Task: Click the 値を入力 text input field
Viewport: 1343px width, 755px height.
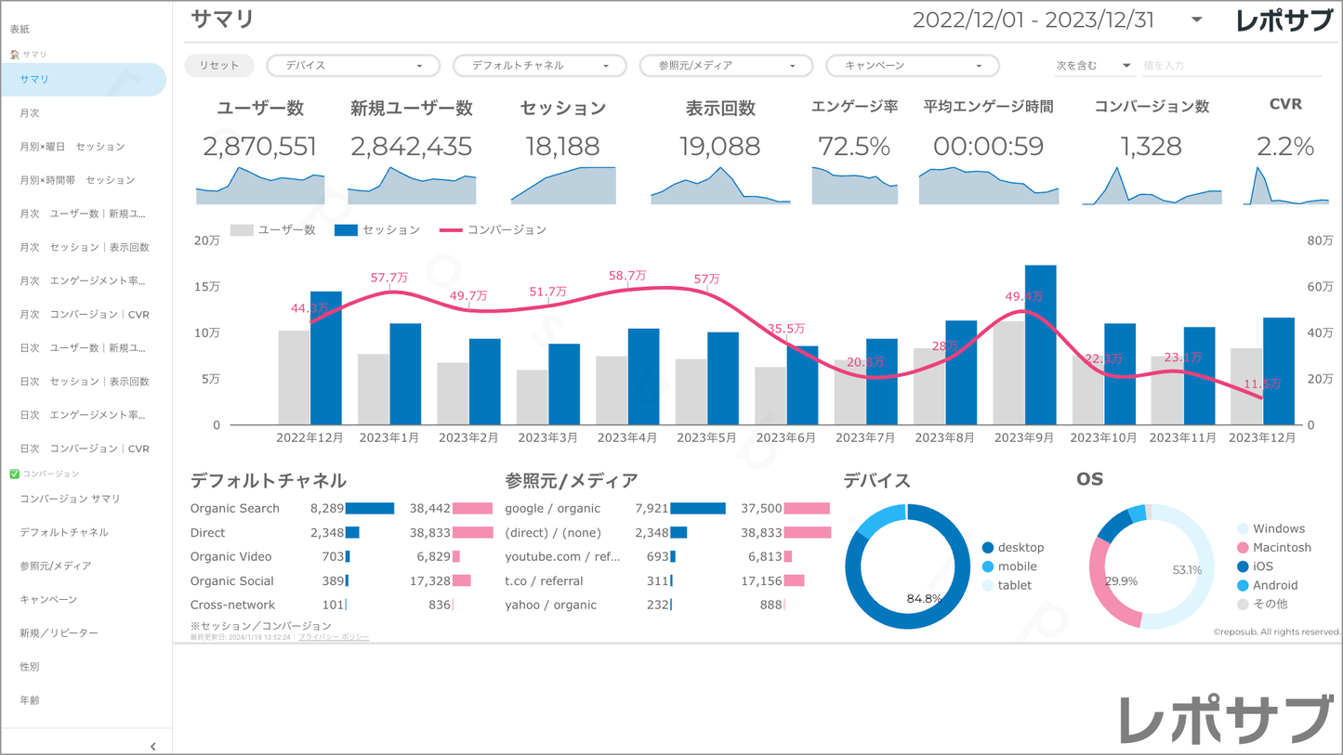Action: tap(1230, 66)
